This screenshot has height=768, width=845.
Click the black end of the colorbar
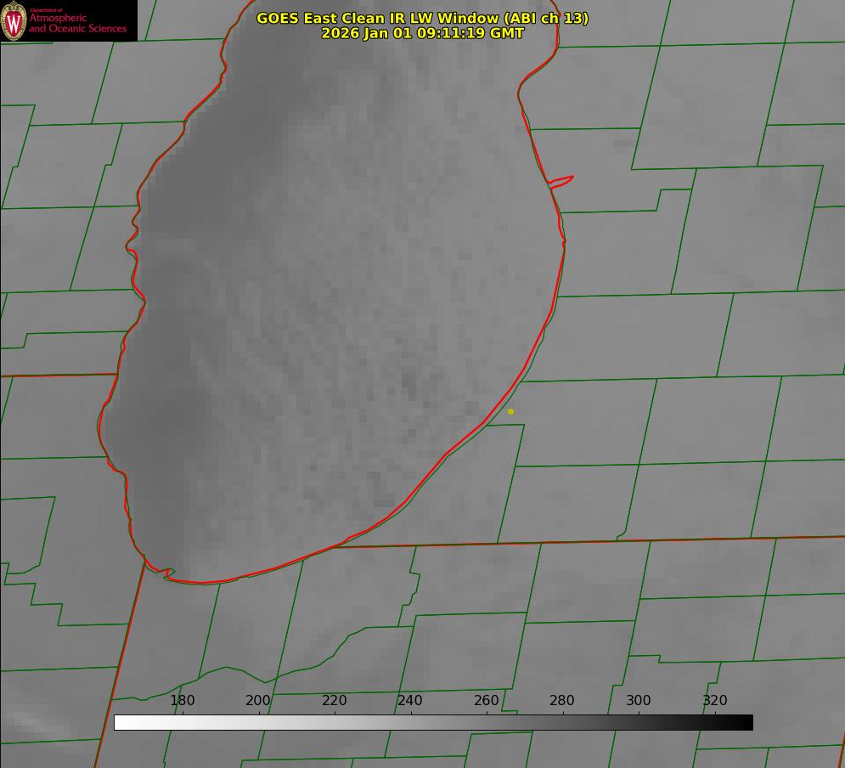click(746, 722)
